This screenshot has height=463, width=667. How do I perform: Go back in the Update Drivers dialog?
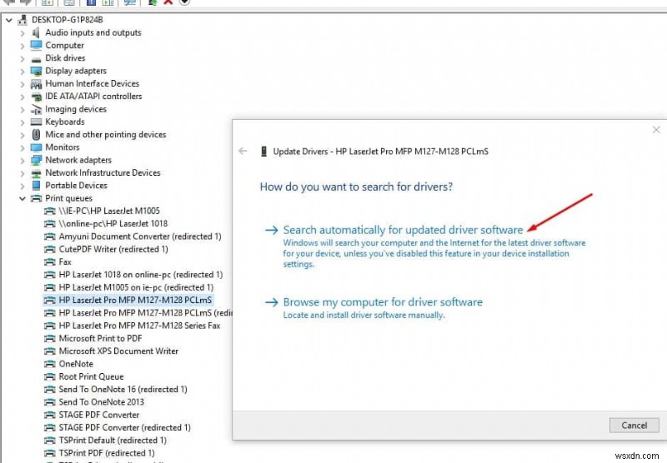[x=243, y=151]
